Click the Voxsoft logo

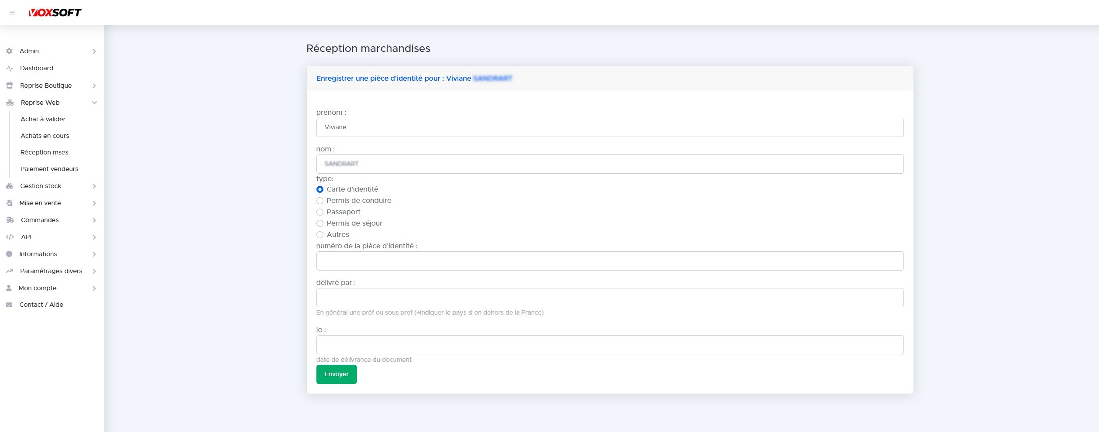(55, 13)
